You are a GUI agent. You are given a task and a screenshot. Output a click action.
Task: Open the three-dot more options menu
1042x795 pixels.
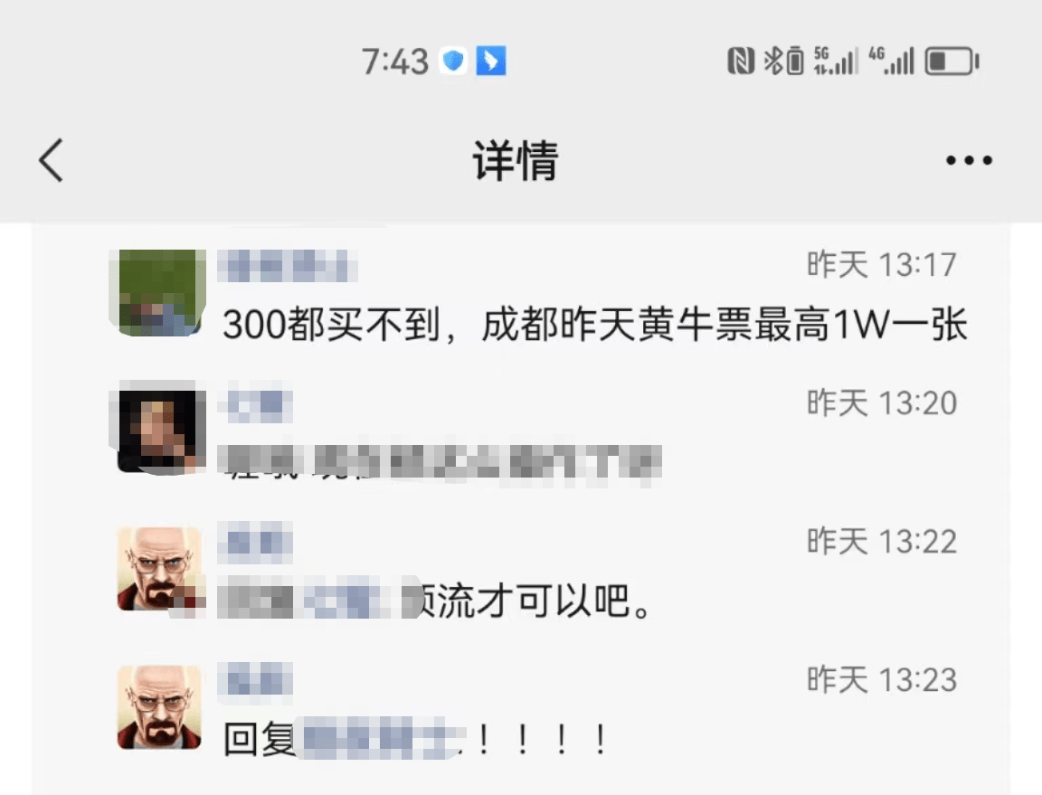point(969,160)
